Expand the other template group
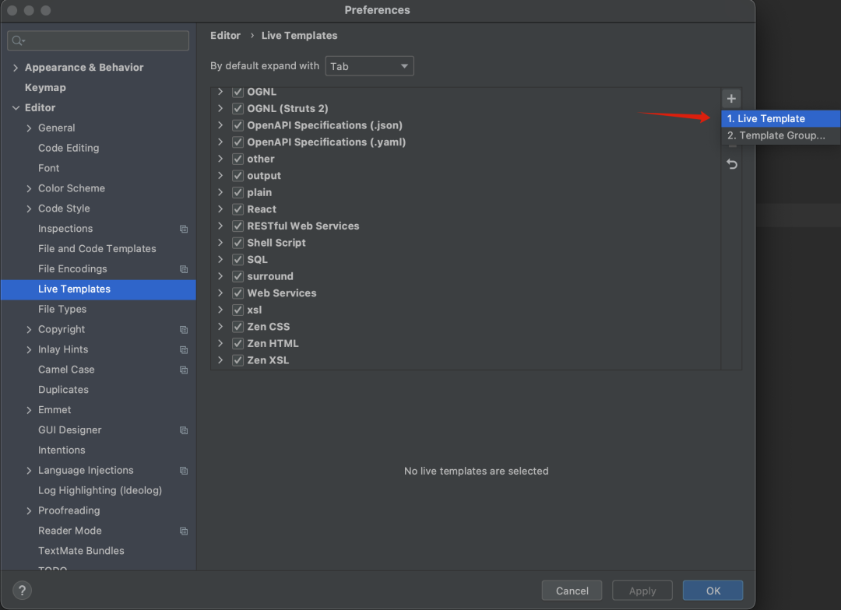Screen dimensions: 841x610 (220, 159)
